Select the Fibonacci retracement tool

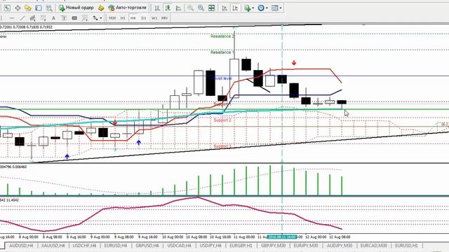43,18
